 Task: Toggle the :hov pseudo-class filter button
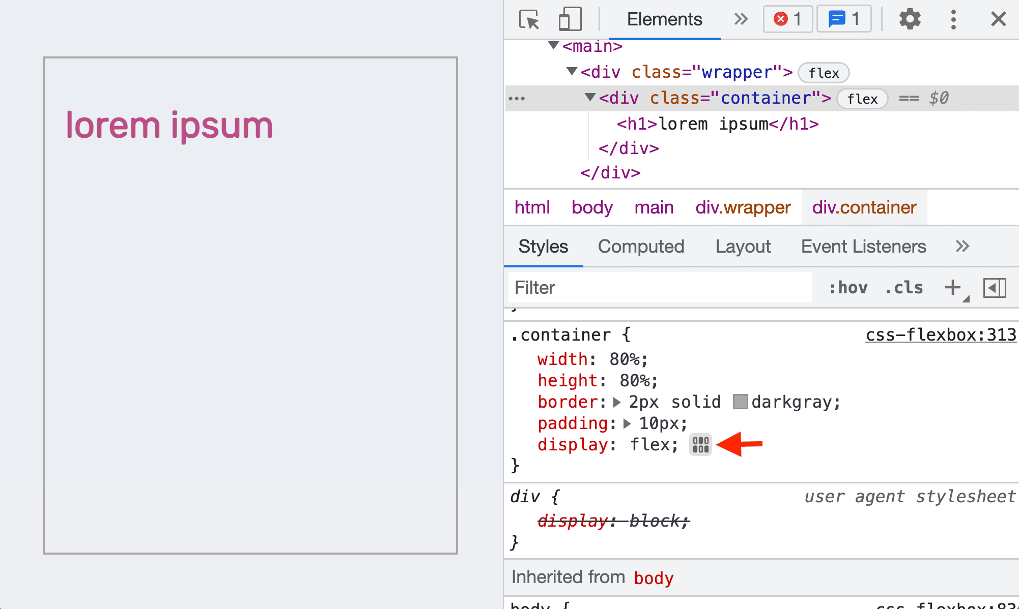point(847,288)
